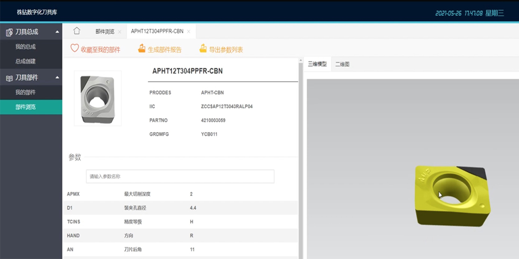
Task: Click the 刀具总成 sidebar icon
Action: [x=9, y=32]
